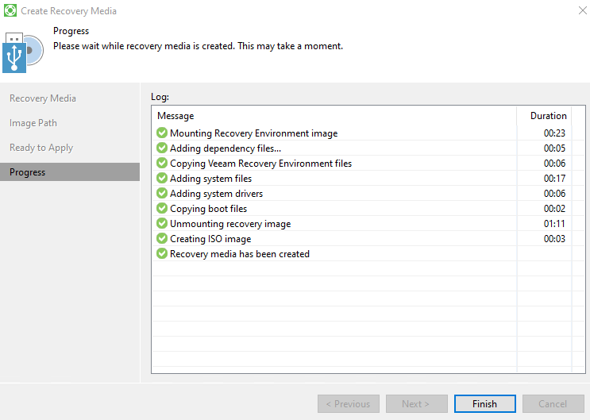This screenshot has width=590, height=420.
Task: Click the USB recovery media icon
Action: [21, 52]
